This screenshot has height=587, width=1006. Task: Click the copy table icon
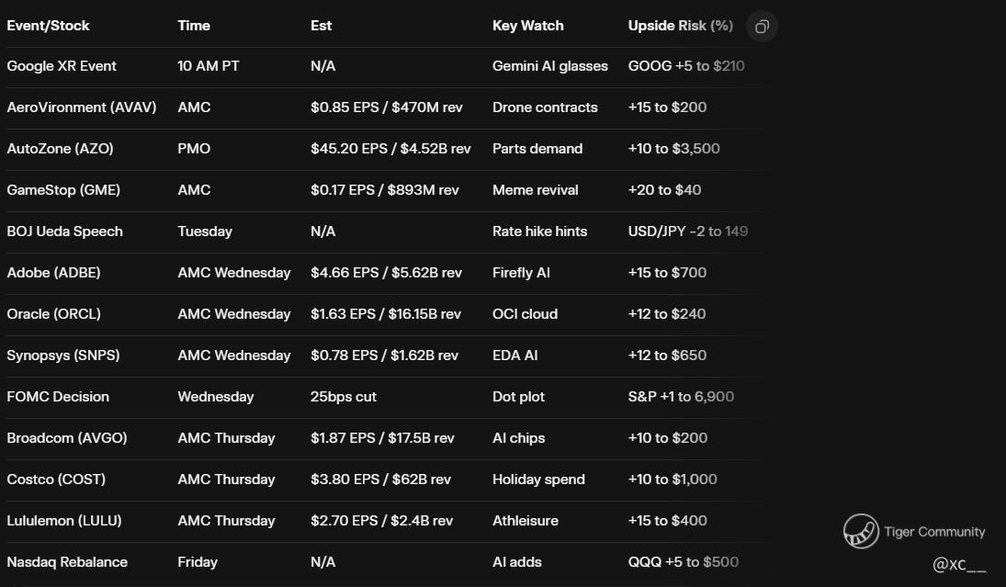762,27
